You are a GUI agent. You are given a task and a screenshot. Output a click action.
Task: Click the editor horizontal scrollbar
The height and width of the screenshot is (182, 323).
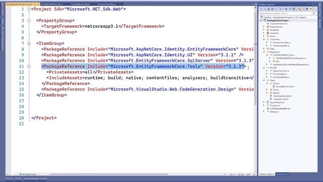click(x=109, y=174)
